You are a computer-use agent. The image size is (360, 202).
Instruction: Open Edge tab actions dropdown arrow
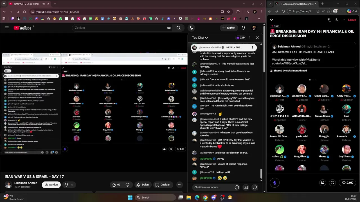[270, 4]
